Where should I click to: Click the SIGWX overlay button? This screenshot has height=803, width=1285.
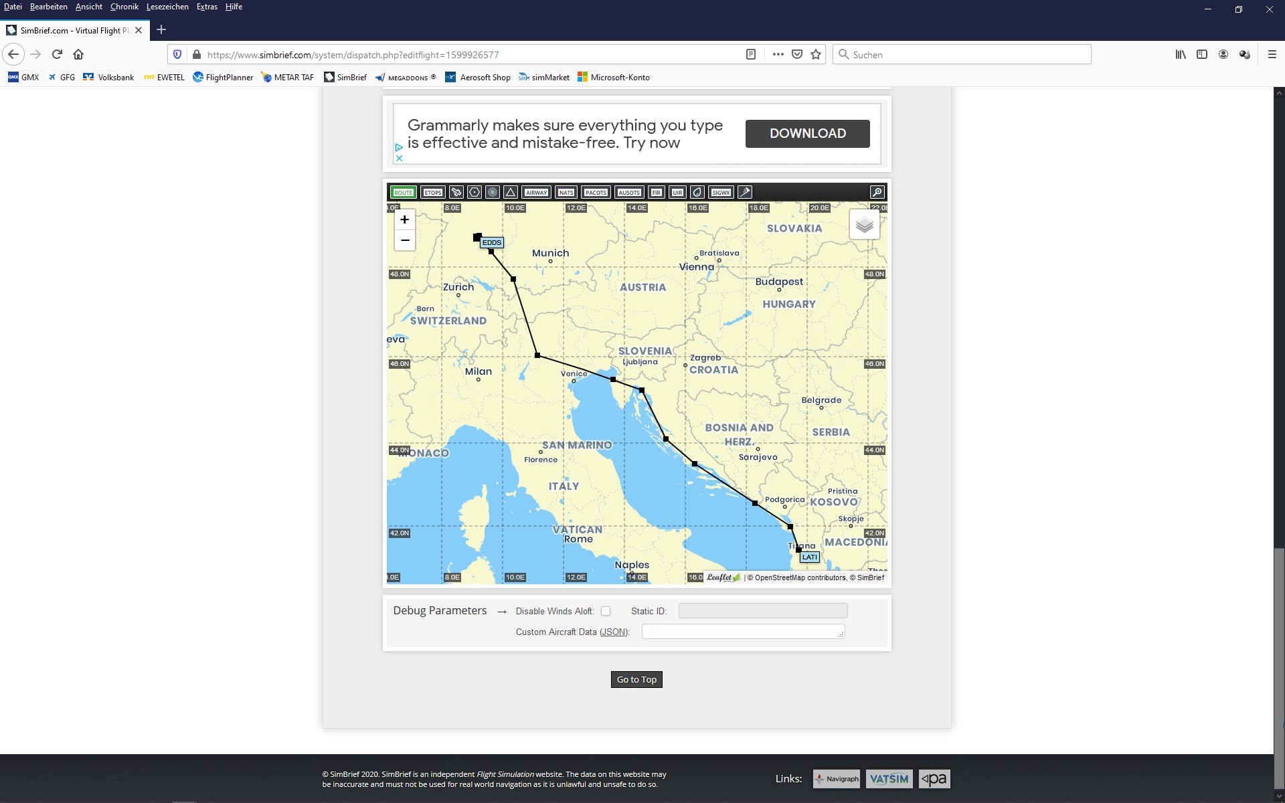coord(721,193)
